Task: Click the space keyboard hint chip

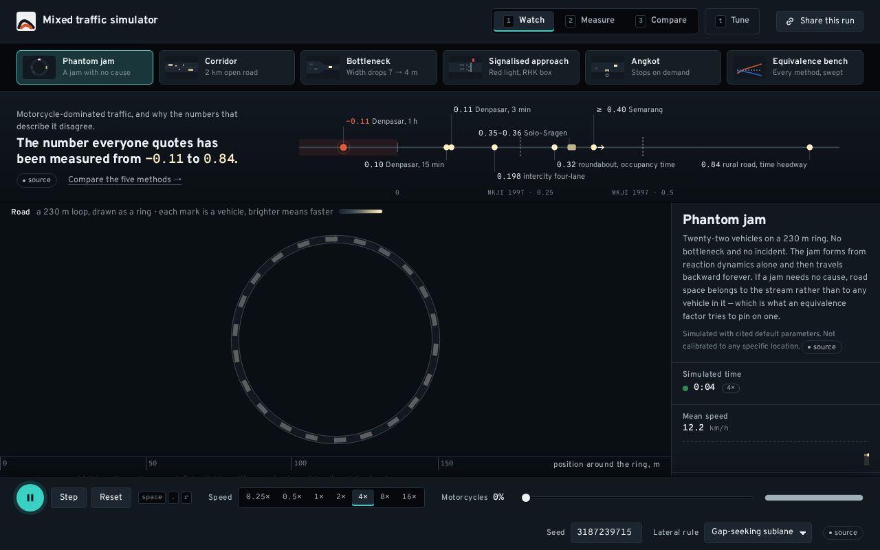Action: (152, 498)
